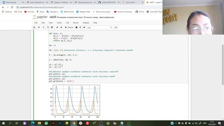Image resolution: width=224 pixels, height=126 pixels.
Task: Switch ENG input language in tray
Action: pyautogui.click(x=204, y=123)
